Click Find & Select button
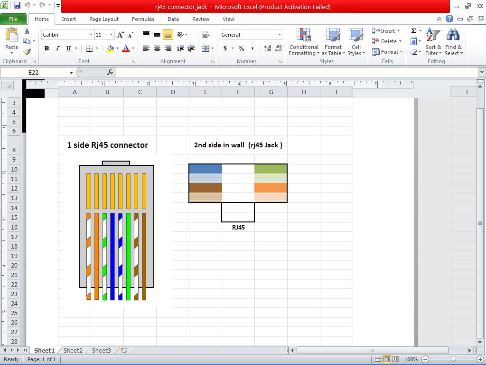The image size is (486, 365). coord(453,42)
